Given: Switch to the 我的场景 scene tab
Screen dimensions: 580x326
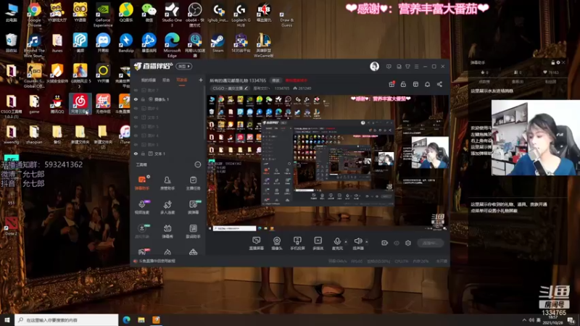Looking at the screenshot, I should coord(149,80).
